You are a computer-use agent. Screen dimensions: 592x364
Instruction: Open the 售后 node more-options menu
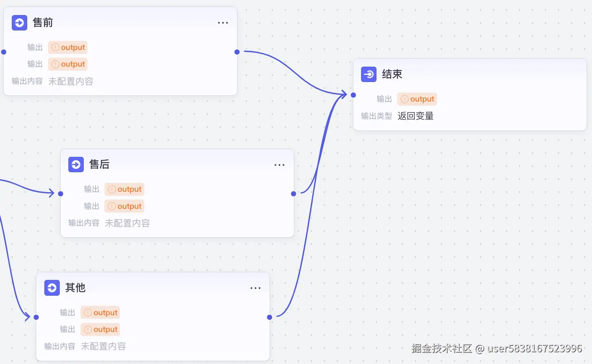click(279, 165)
